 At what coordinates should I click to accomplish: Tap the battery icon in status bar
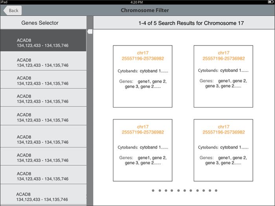271,2
